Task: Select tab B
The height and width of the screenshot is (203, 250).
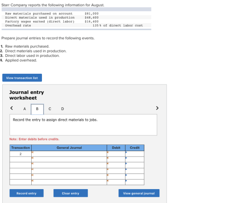Action: [37, 109]
